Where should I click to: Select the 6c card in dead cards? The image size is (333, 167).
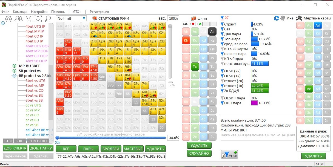click(x=309, y=89)
